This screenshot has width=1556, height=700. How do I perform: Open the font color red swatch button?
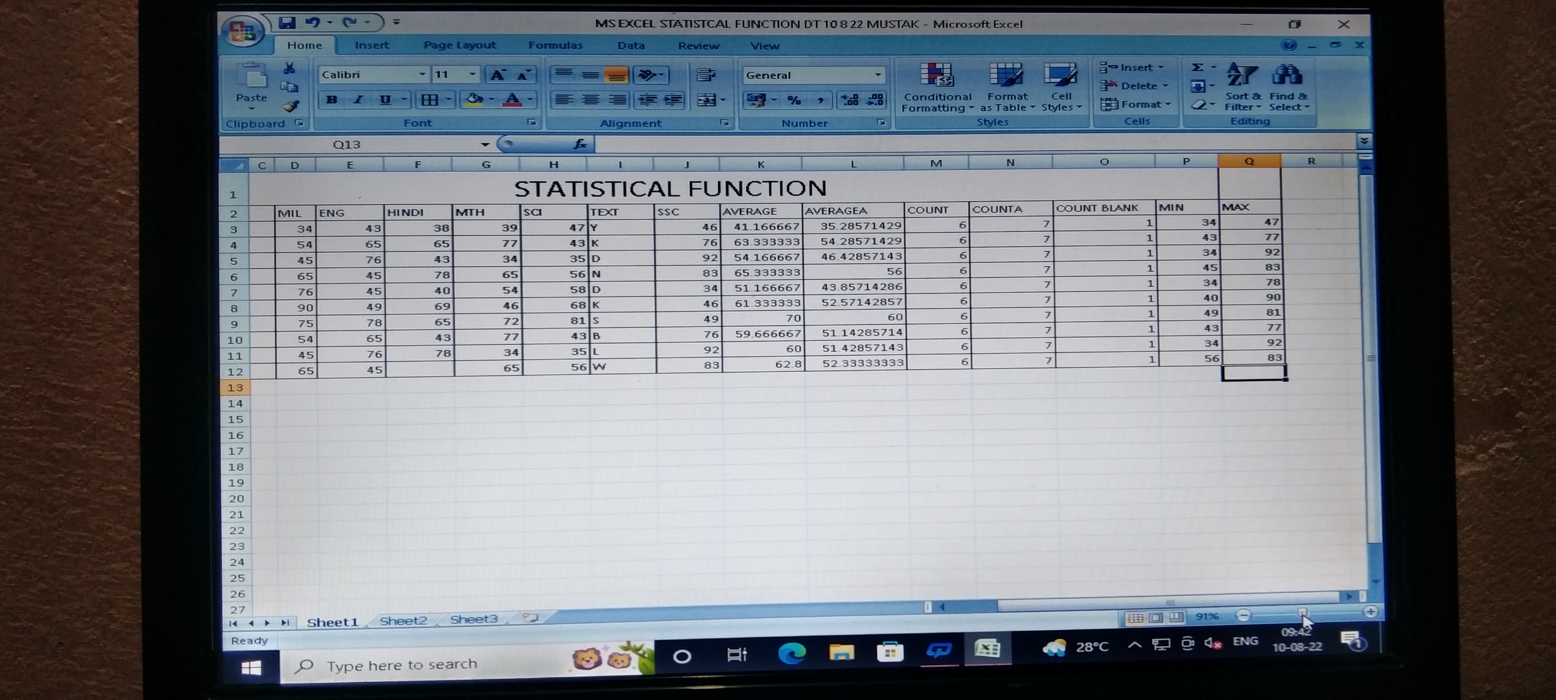[512, 100]
